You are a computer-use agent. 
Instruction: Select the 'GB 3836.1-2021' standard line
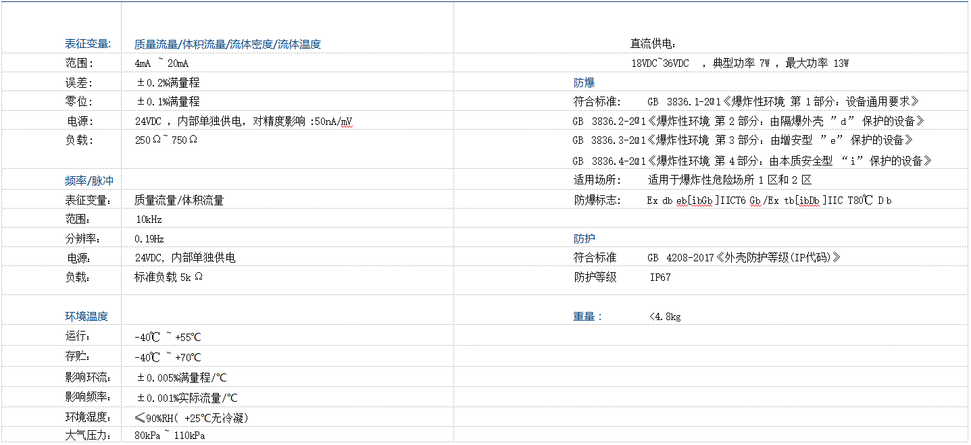tap(783, 102)
